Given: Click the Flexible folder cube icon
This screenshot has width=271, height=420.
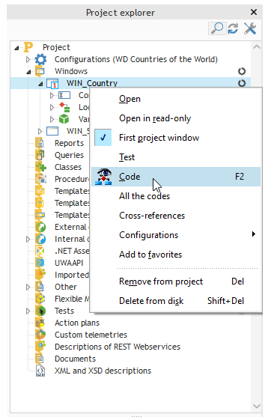Looking at the screenshot, I should click(x=40, y=299).
